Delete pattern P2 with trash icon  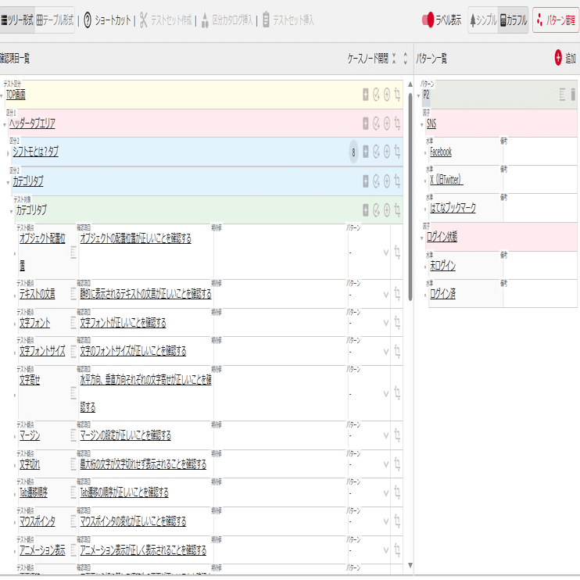point(573,95)
